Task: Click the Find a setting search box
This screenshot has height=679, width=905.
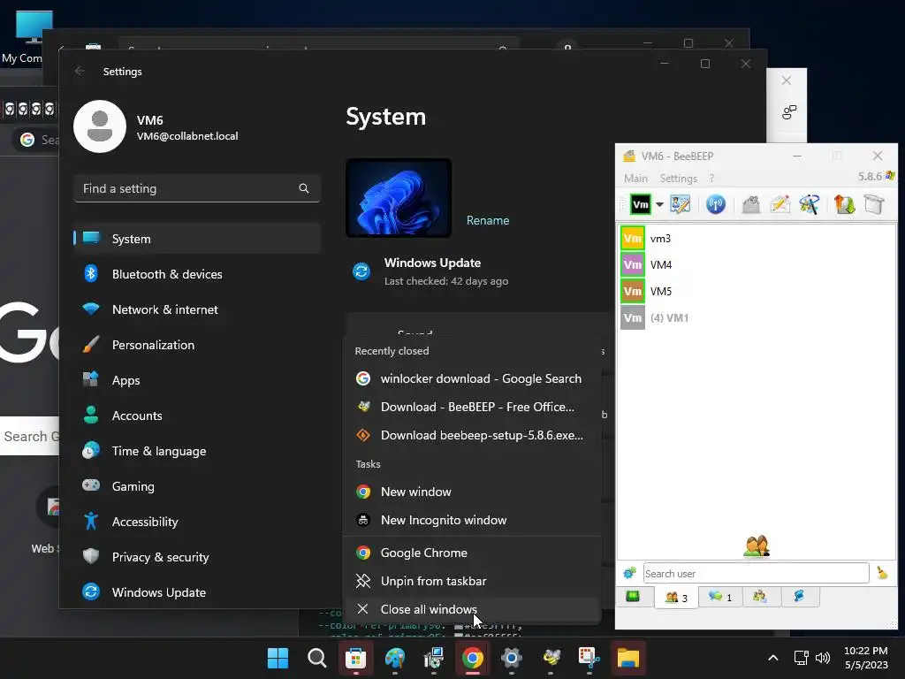Action: 197,188
